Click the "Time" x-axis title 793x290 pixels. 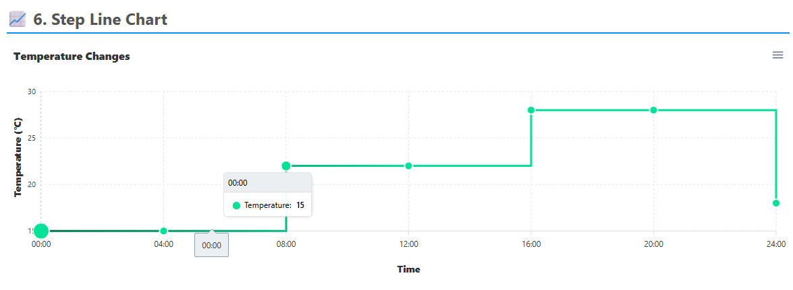point(408,269)
